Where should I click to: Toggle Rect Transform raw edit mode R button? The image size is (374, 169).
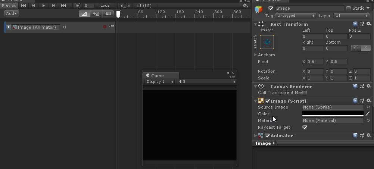365,48
